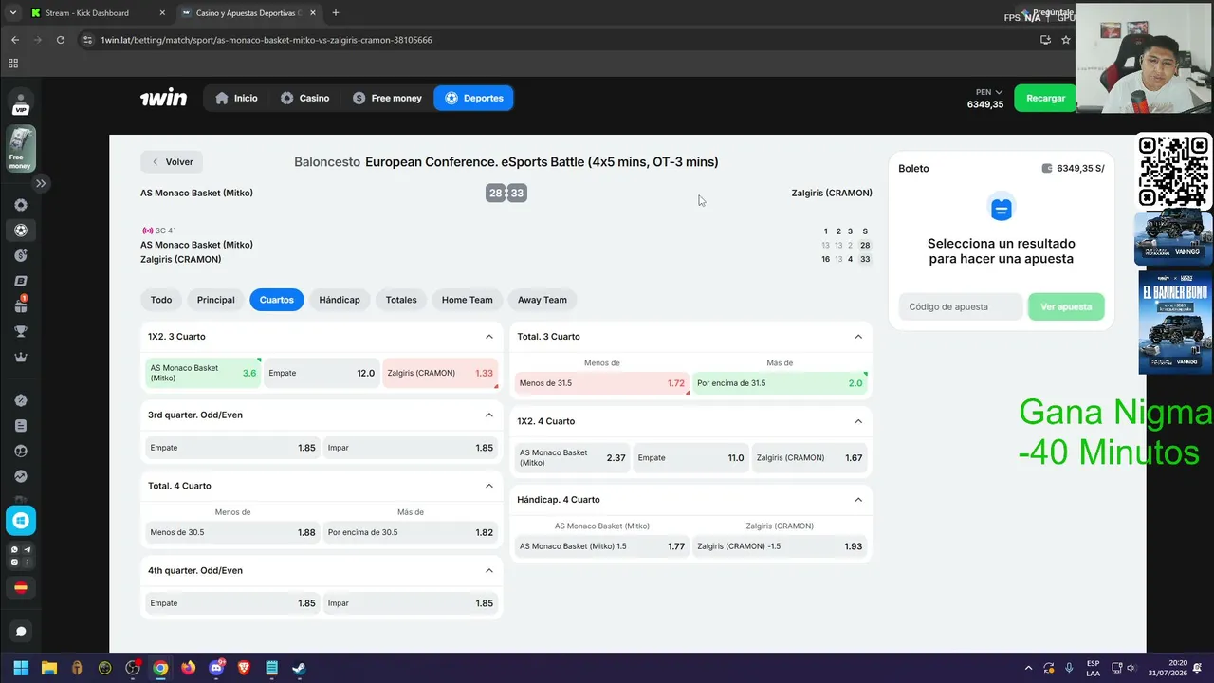Bookmark page with the star icon

1066,40
